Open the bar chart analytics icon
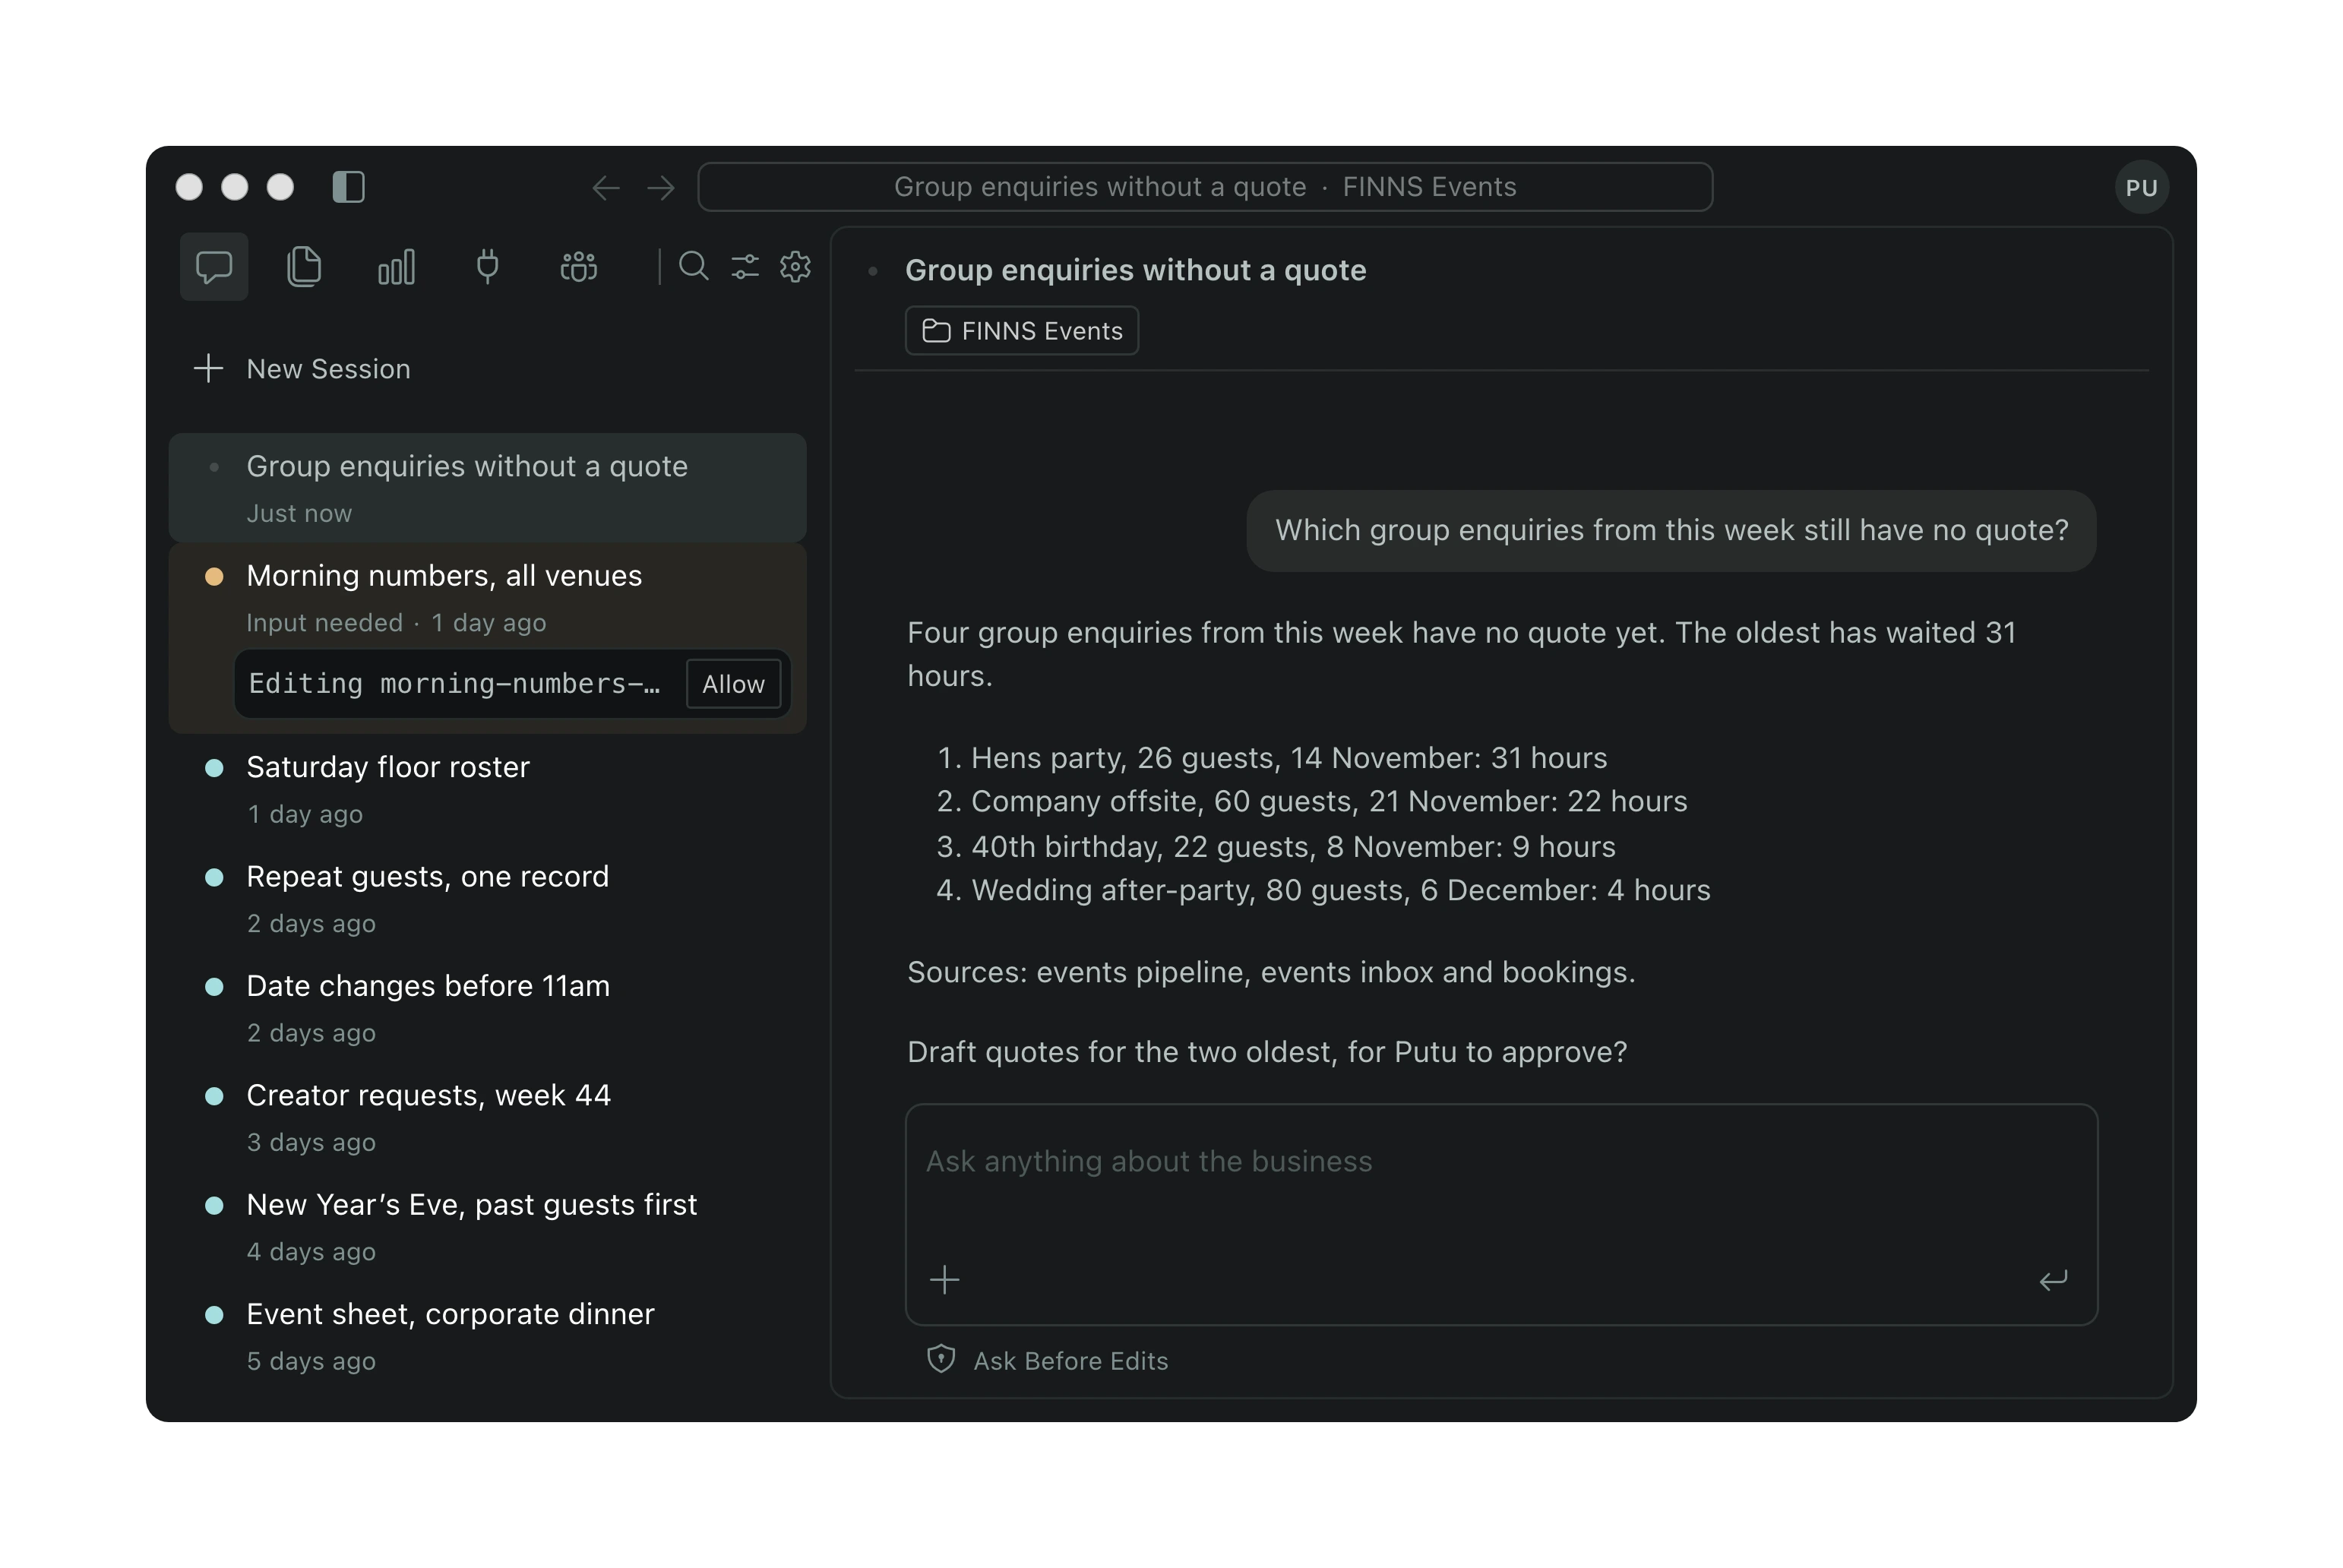This screenshot has width=2343, height=1568. 396,267
